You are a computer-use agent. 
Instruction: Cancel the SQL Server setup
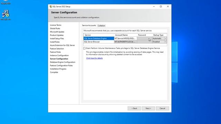[162, 108]
